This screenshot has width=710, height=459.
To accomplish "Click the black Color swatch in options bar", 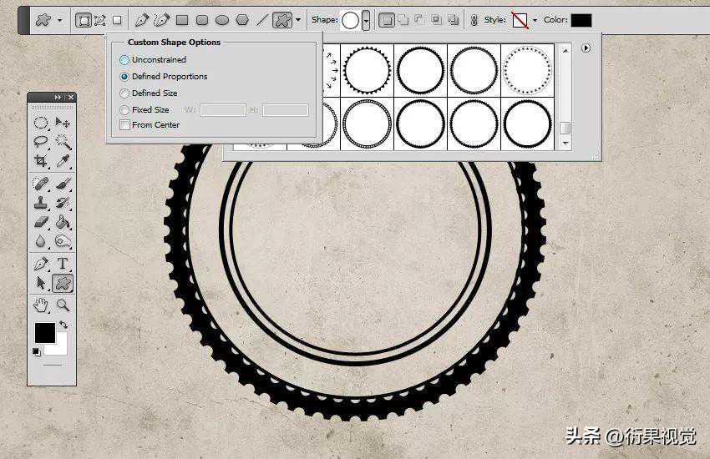I will (x=581, y=20).
